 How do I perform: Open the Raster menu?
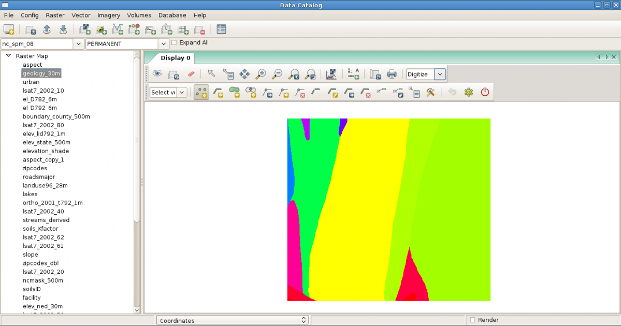click(x=55, y=16)
